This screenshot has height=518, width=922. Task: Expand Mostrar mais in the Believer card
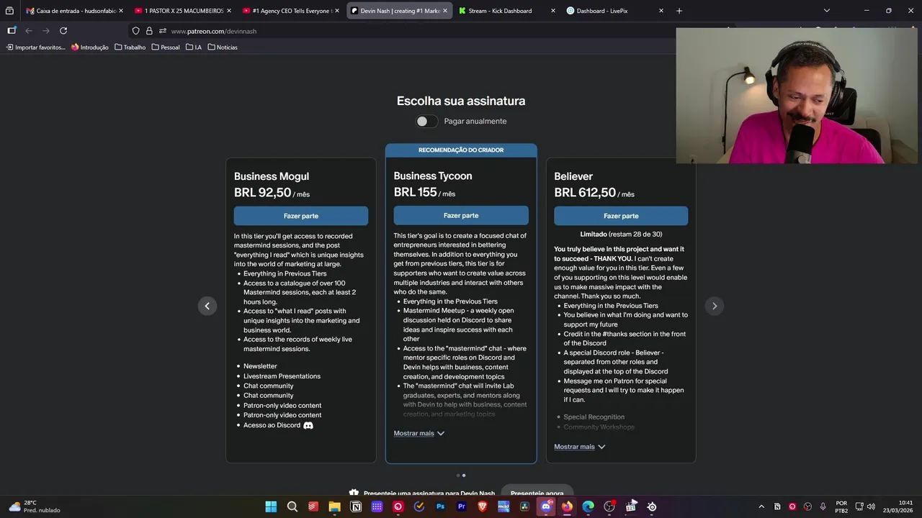[580, 447]
